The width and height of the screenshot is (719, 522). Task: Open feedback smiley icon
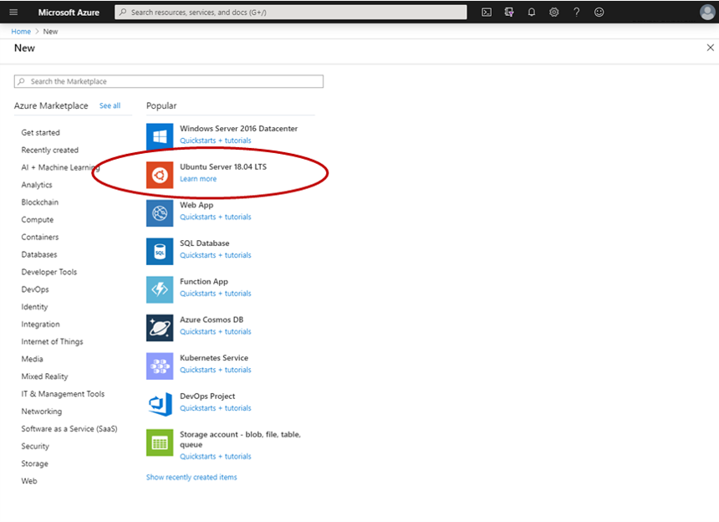click(x=599, y=13)
